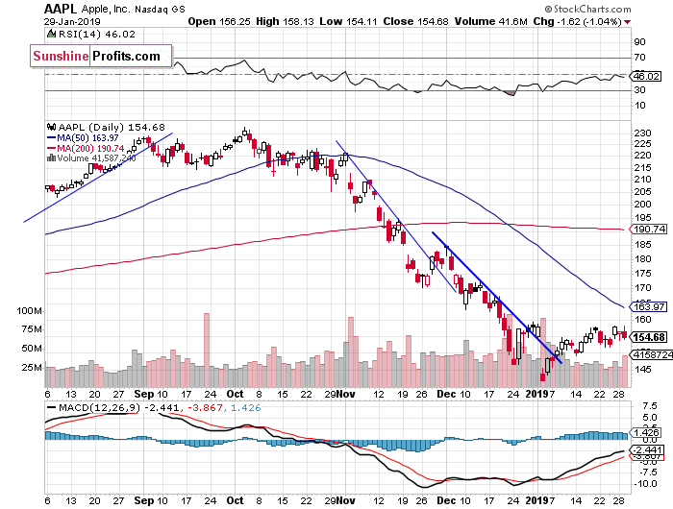Click the Dec label on the MACD panel date axis
This screenshot has width=673, height=509.
446,500
